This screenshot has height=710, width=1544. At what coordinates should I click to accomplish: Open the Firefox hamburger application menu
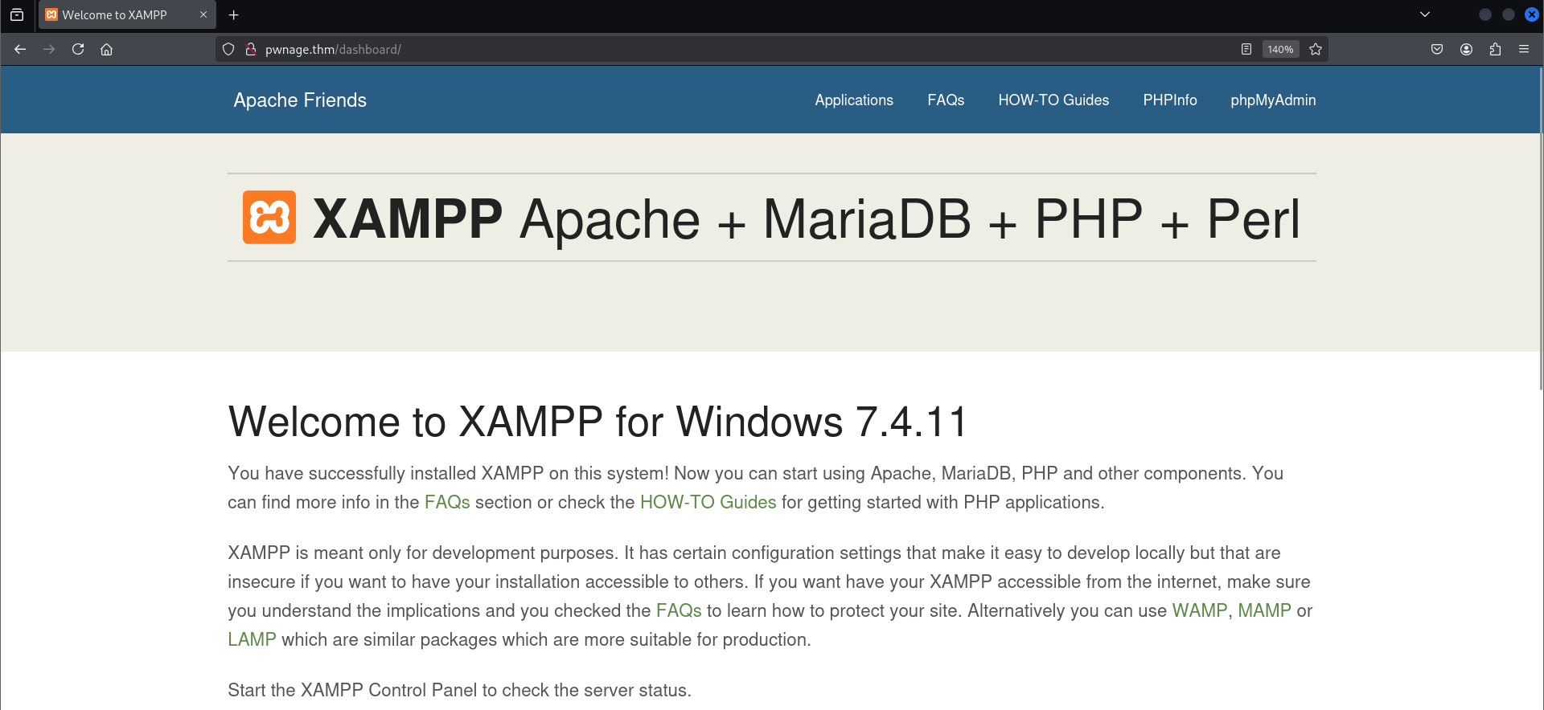(x=1524, y=49)
